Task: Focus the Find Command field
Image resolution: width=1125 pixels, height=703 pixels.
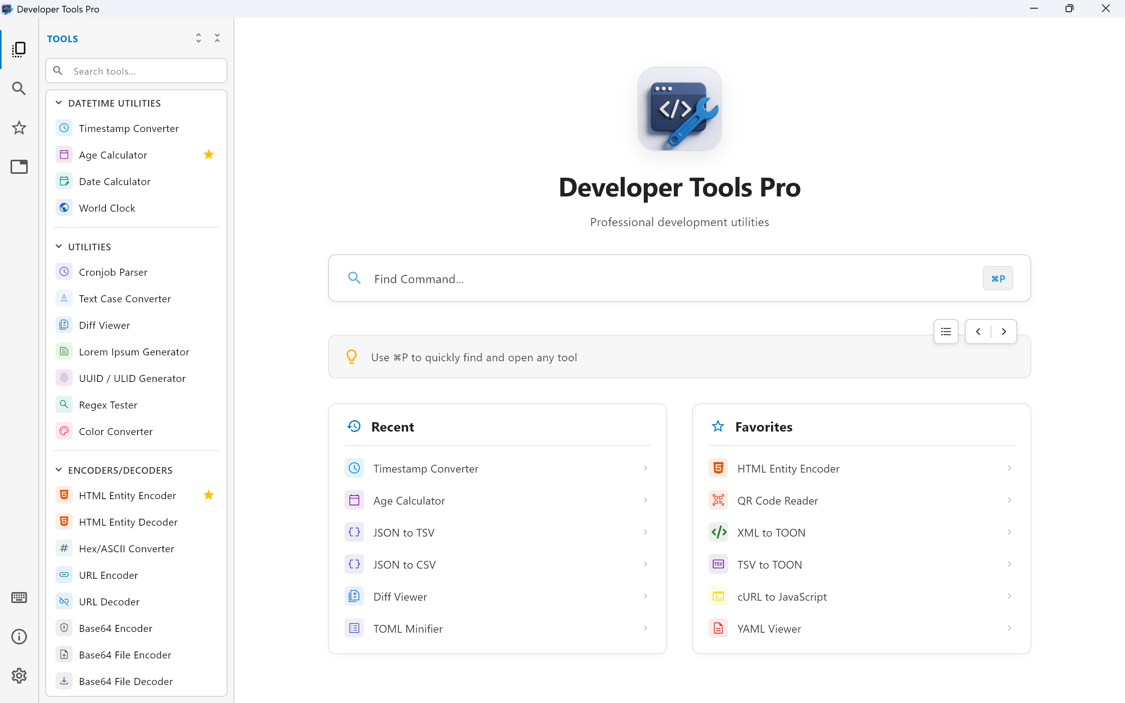Action: click(679, 278)
